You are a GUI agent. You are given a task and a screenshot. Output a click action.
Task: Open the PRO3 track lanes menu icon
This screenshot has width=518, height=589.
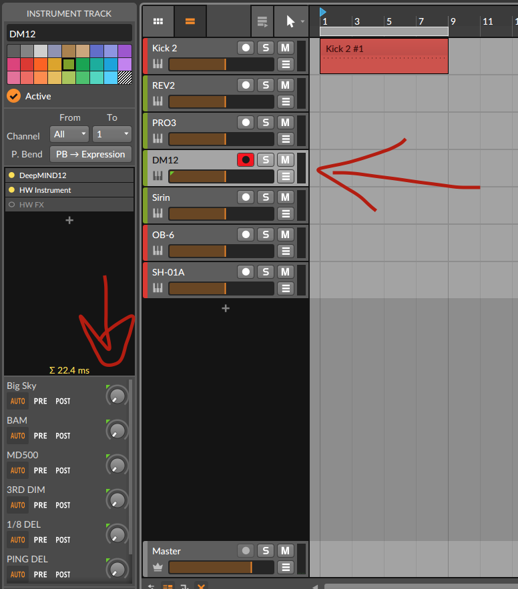click(286, 139)
